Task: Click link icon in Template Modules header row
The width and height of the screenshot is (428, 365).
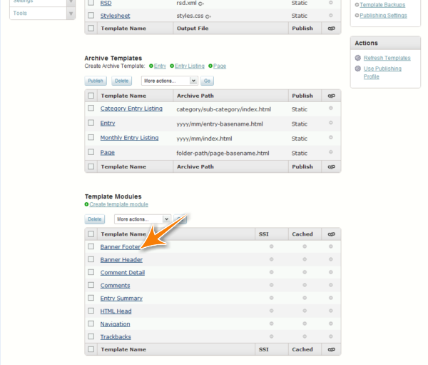Action: 332,234
